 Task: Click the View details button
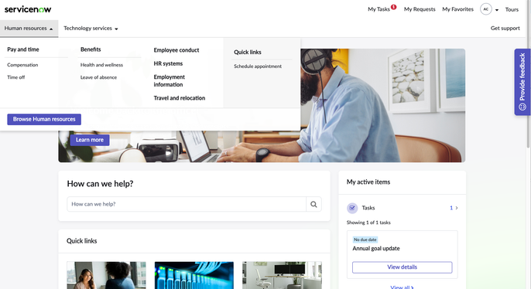[402, 267]
